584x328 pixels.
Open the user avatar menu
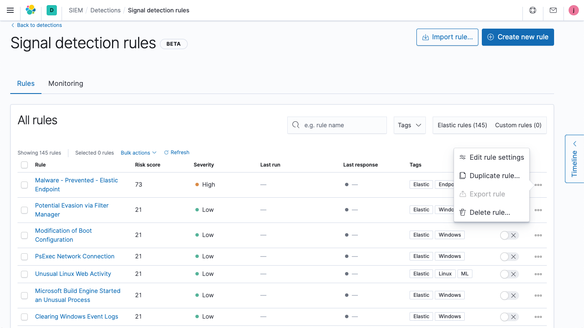click(574, 10)
